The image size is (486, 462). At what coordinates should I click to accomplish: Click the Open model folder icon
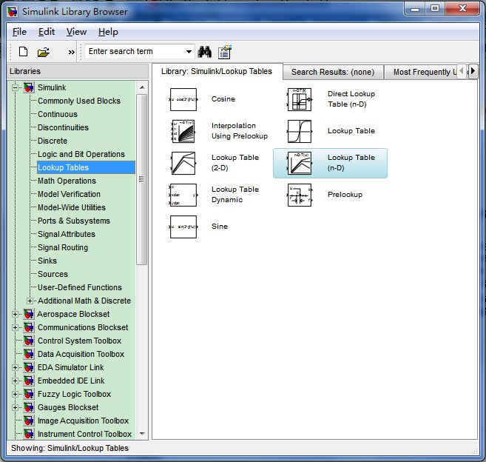tap(44, 52)
